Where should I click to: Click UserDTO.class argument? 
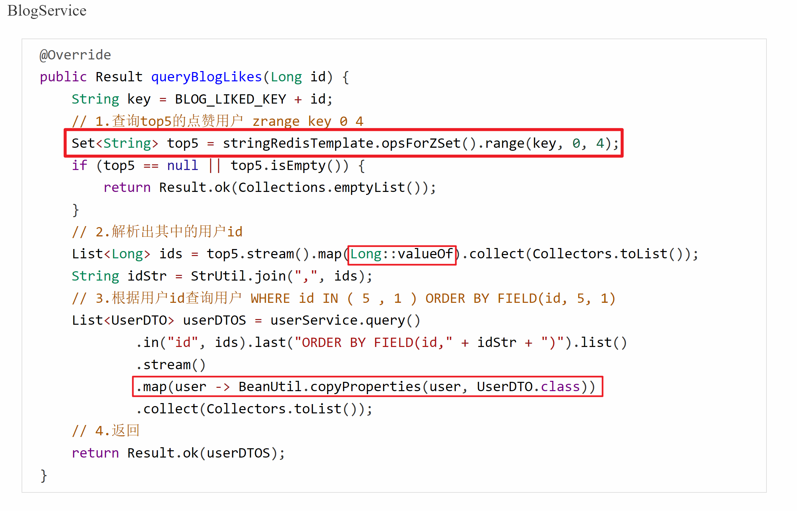pyautogui.click(x=528, y=387)
